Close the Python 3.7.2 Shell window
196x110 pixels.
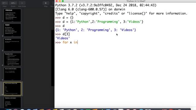(57, 1)
